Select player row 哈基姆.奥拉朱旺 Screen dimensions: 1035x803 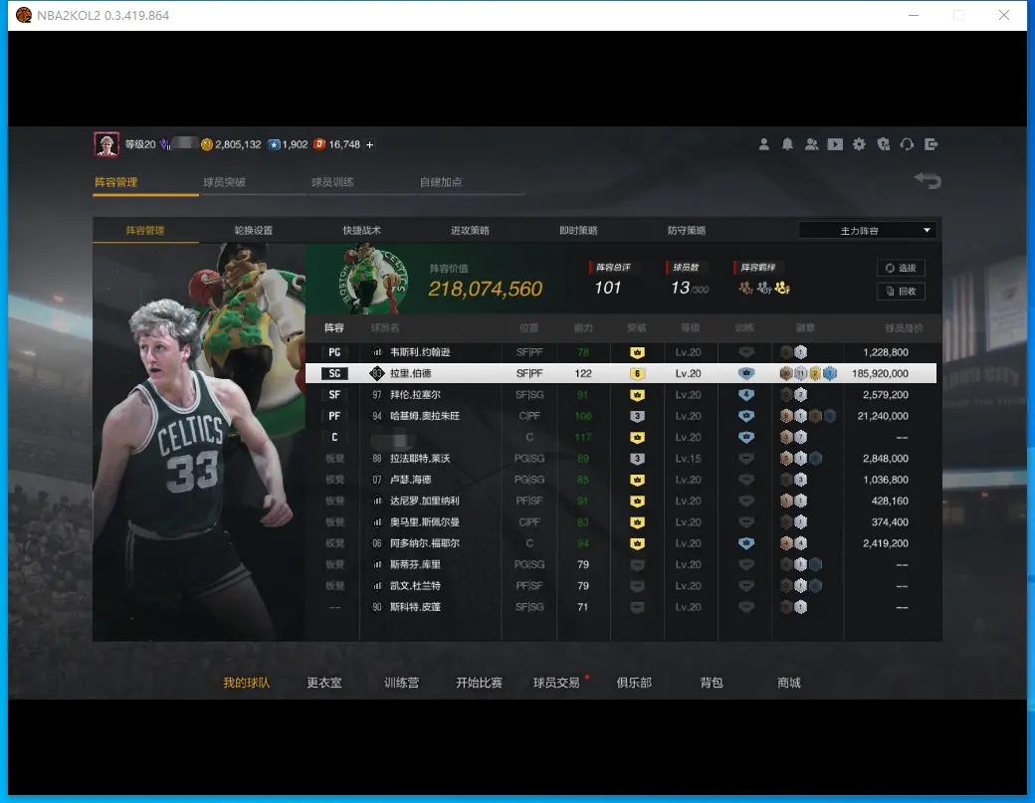(620, 416)
